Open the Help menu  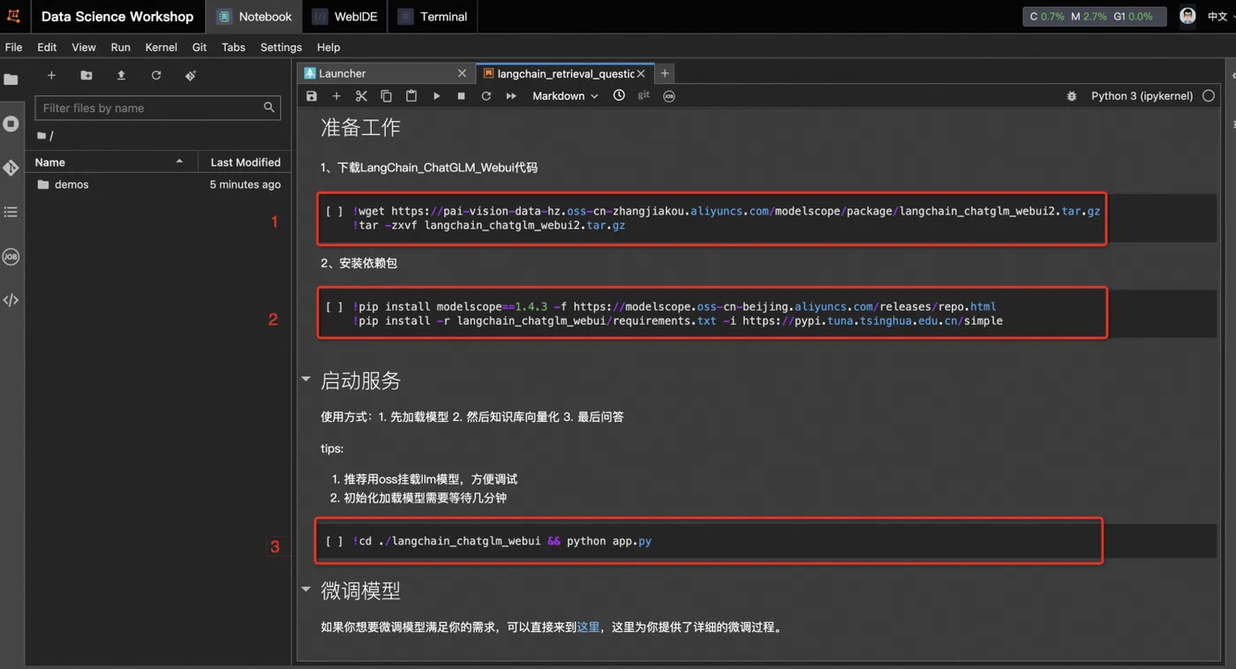click(328, 47)
